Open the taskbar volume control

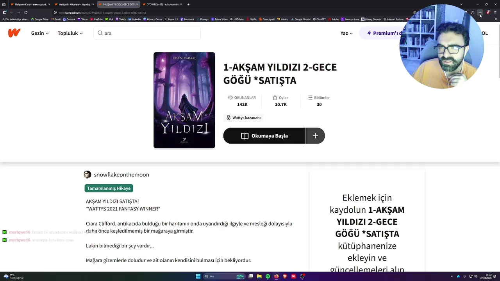(x=475, y=276)
